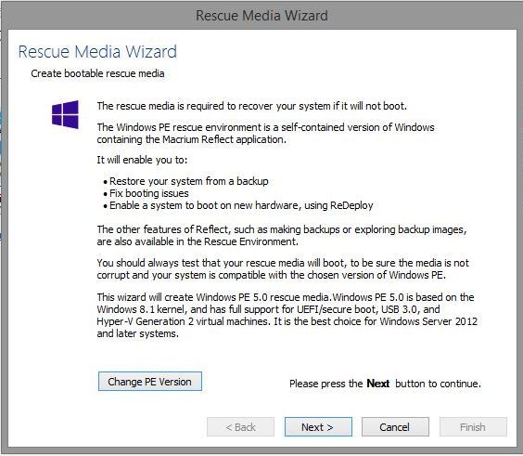The width and height of the screenshot is (523, 456).
Task: Click the 'button to continue.' instruction text
Action: (x=439, y=384)
